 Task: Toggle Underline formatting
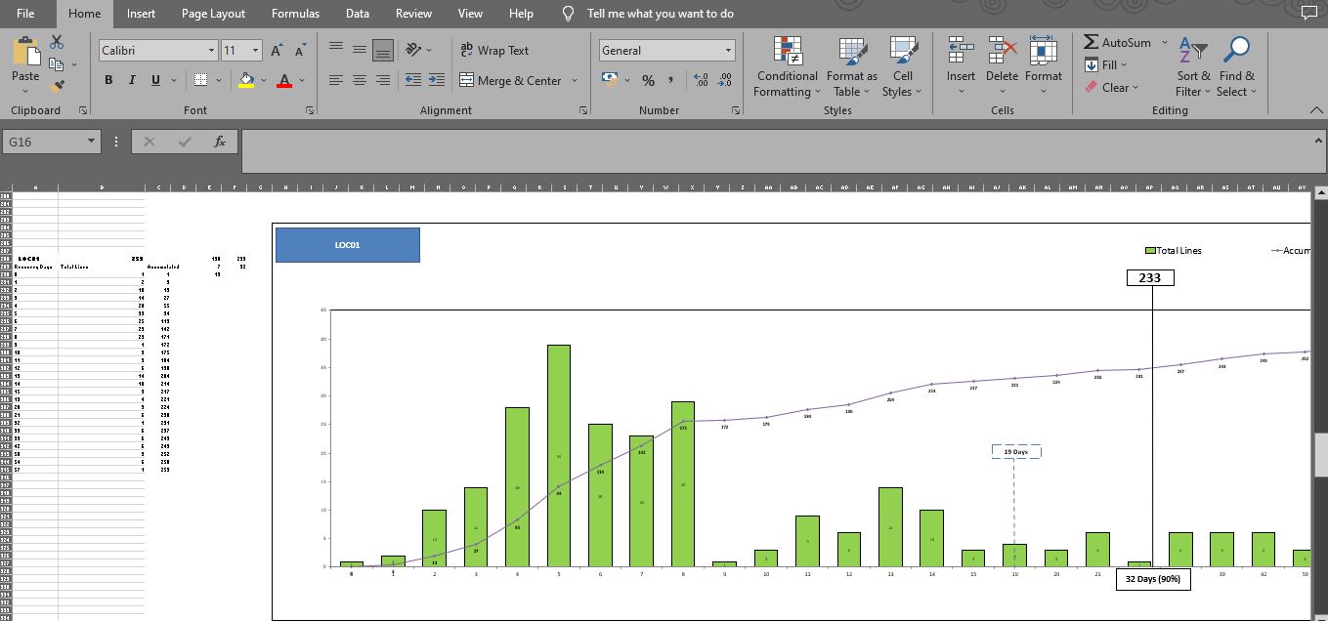coord(155,80)
